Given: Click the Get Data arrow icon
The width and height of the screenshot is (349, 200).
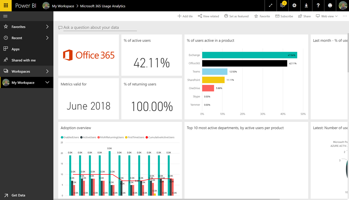Looking at the screenshot, I should (6, 195).
